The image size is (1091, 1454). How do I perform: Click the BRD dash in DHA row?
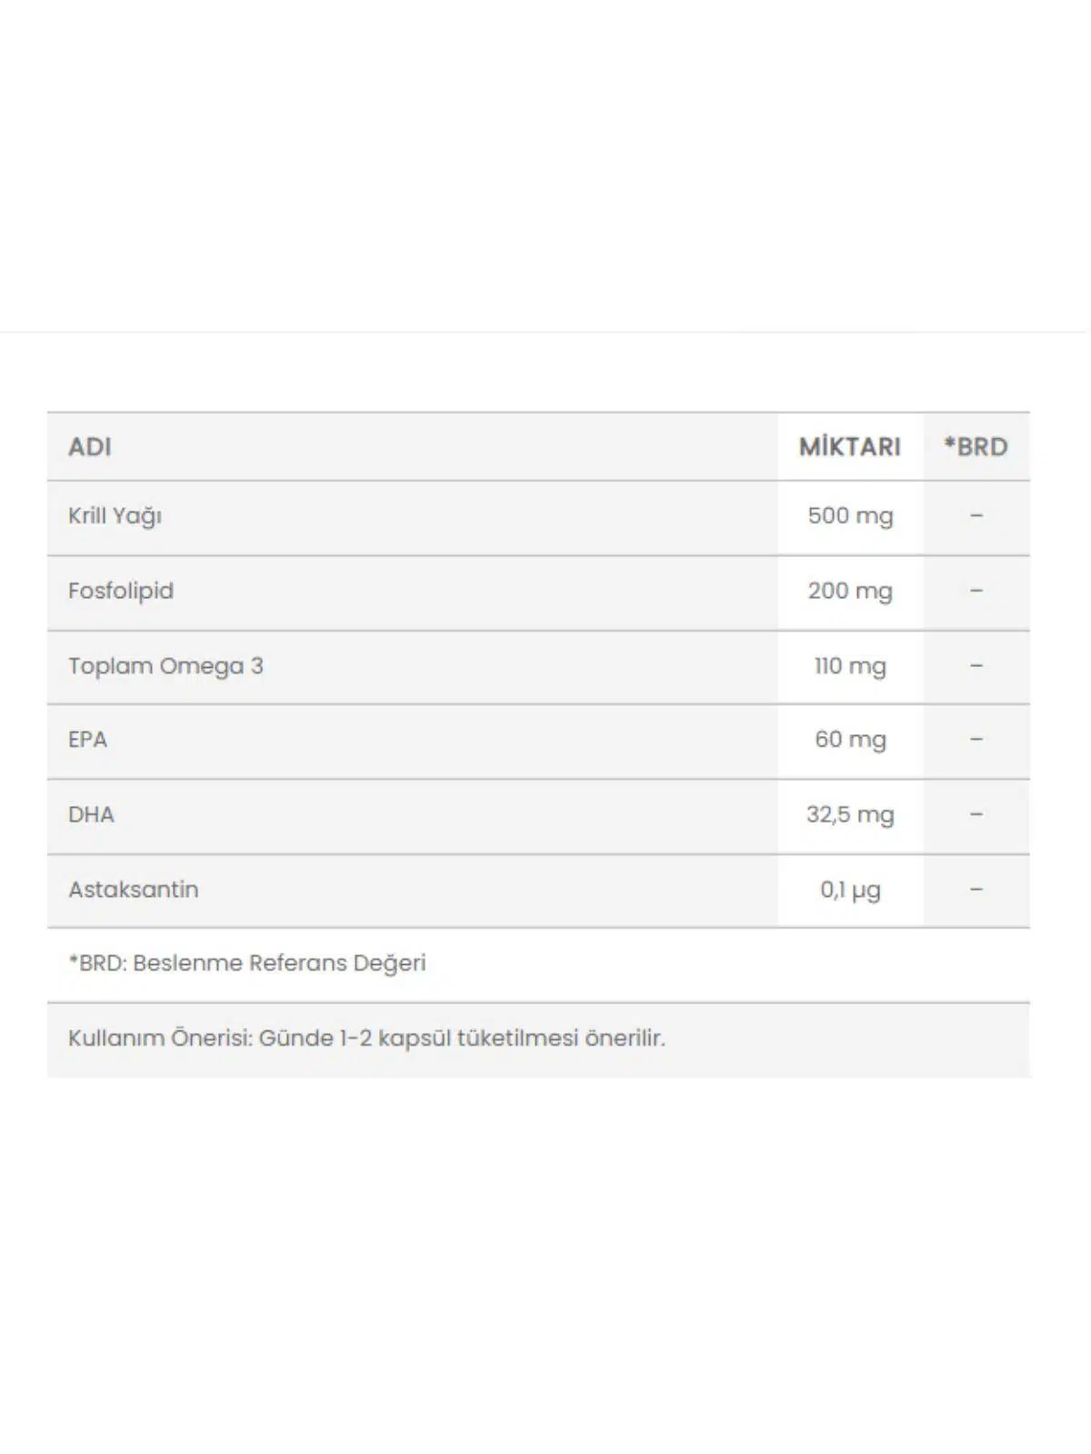point(976,815)
